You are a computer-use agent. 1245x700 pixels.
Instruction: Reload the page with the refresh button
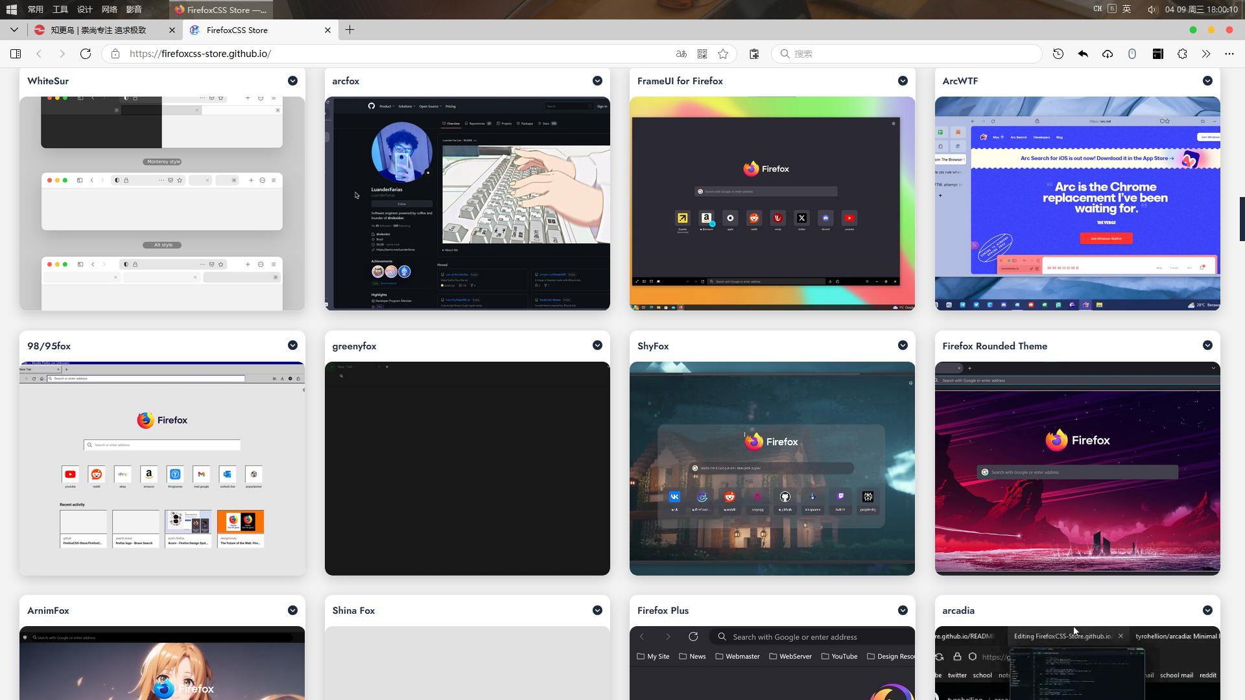(85, 54)
